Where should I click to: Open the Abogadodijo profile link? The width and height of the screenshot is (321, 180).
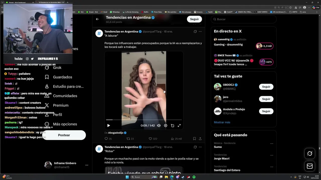(117, 133)
